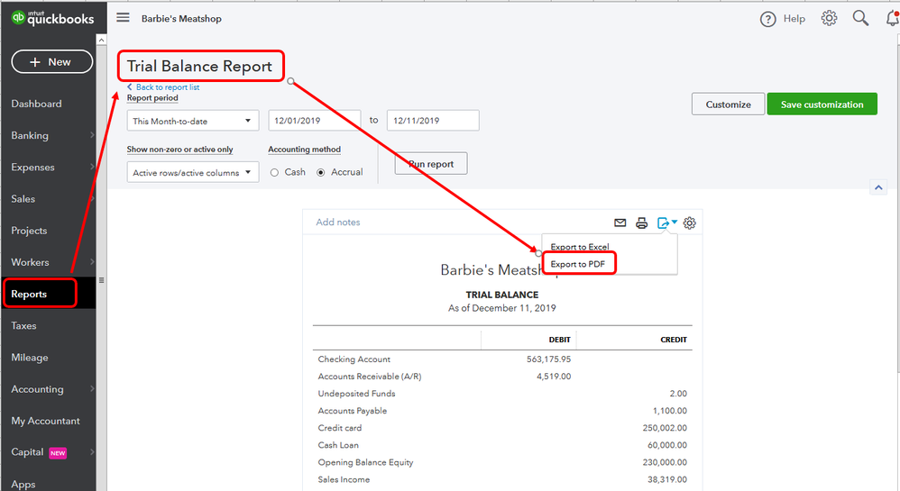
Task: Click Opening Balance Equity row label
Action: [365, 462]
